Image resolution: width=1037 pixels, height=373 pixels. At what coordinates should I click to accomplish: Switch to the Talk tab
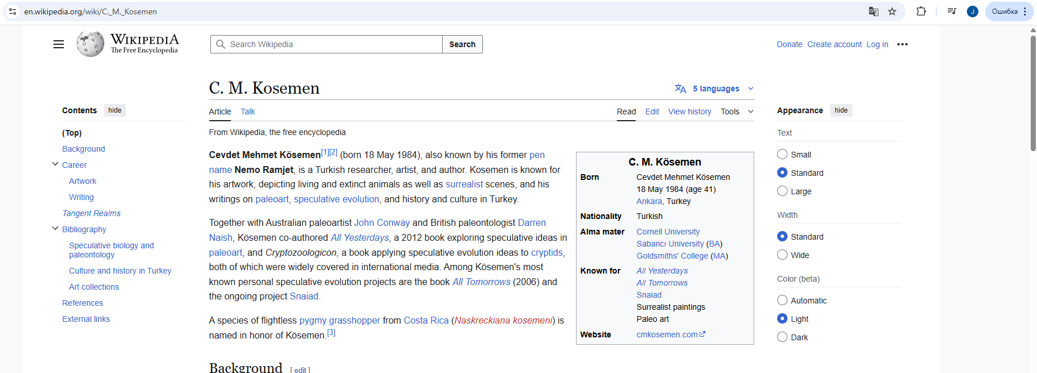pyautogui.click(x=248, y=111)
